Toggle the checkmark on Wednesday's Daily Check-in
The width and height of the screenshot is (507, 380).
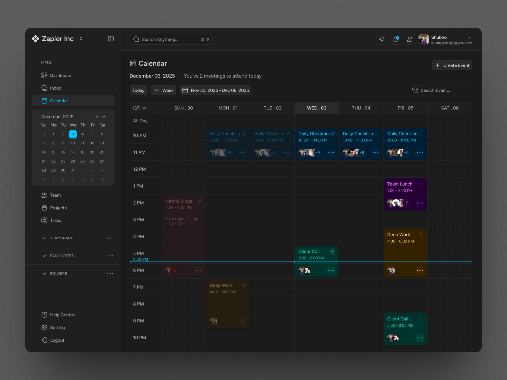[x=333, y=133]
